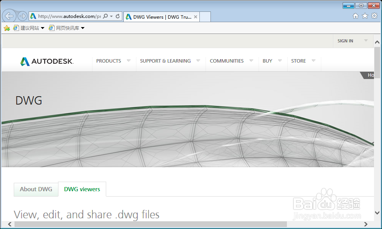Click the SIGN IN button
Screen dimensions: 382x229
[345, 41]
